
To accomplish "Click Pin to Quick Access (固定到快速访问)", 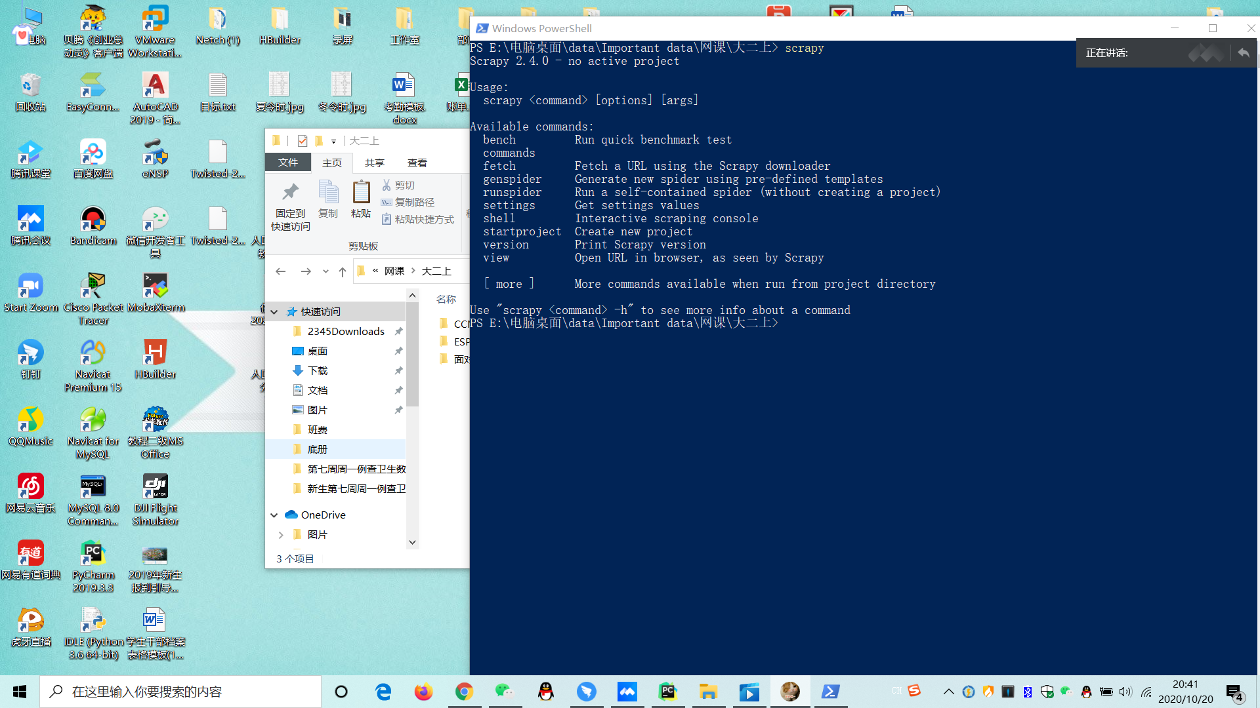I will pyautogui.click(x=290, y=206).
